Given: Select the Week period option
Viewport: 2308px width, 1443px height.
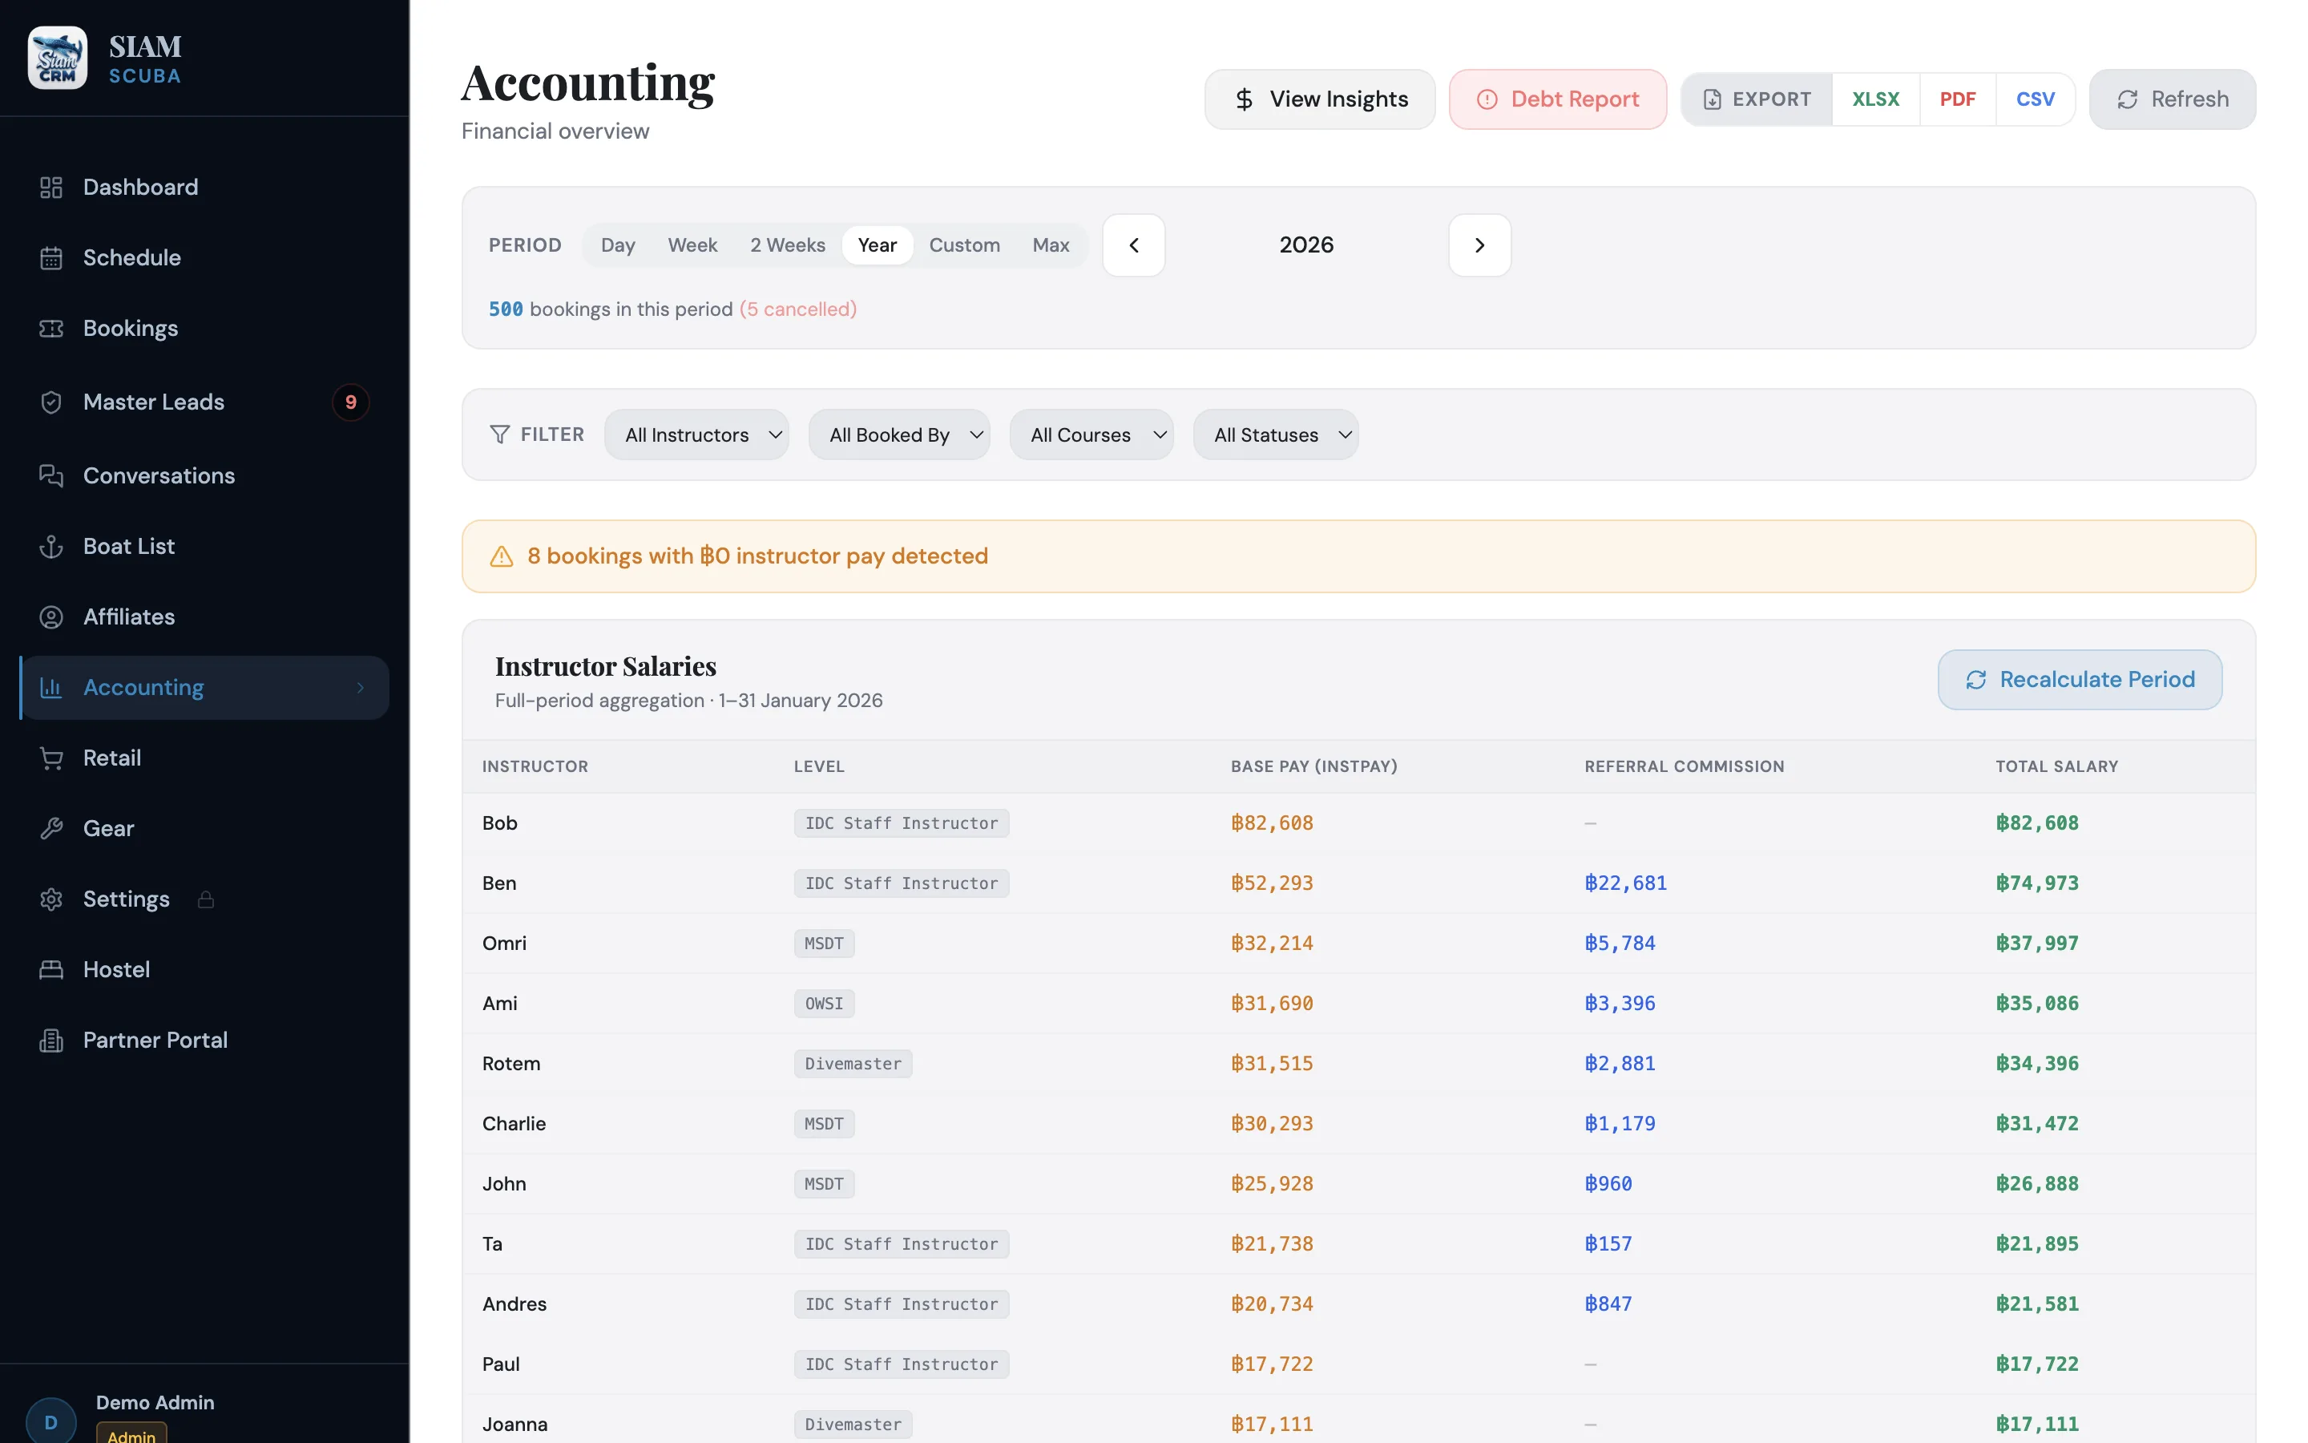Looking at the screenshot, I should (x=692, y=245).
